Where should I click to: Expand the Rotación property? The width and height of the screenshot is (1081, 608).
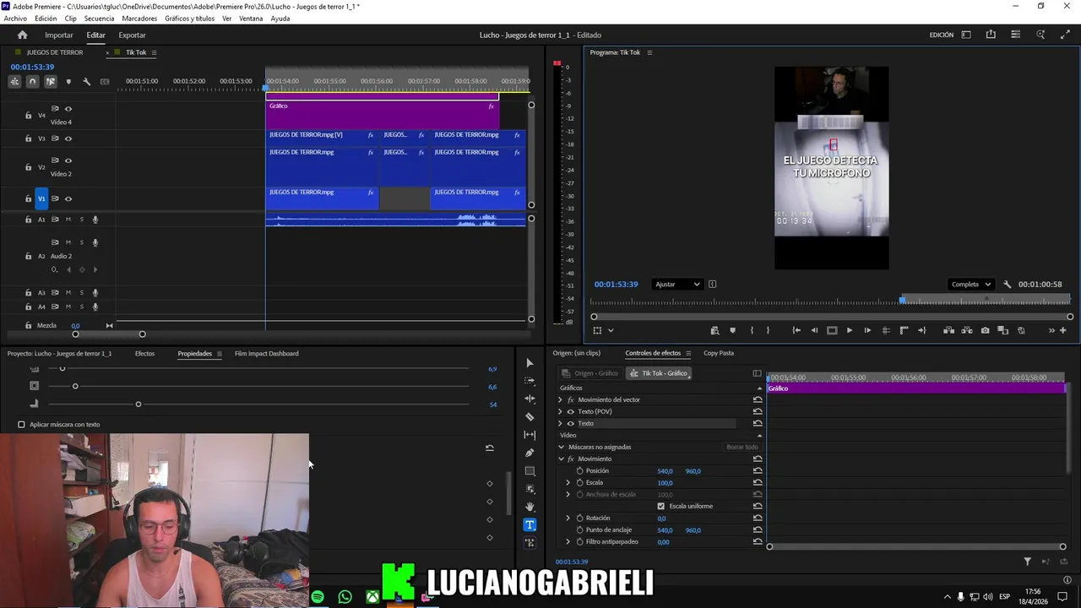click(568, 518)
